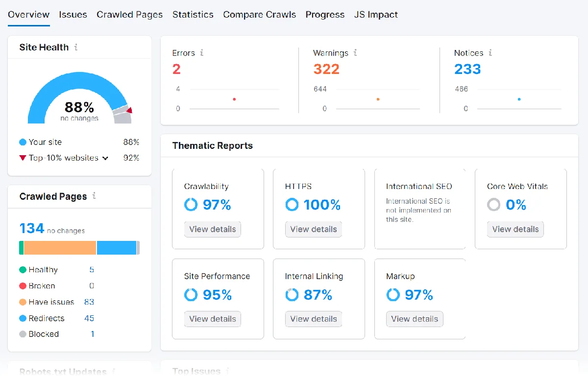View details for Site Performance

click(x=213, y=319)
